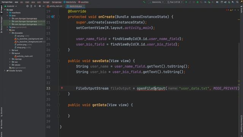Collapse the drawable folder

click(10, 33)
